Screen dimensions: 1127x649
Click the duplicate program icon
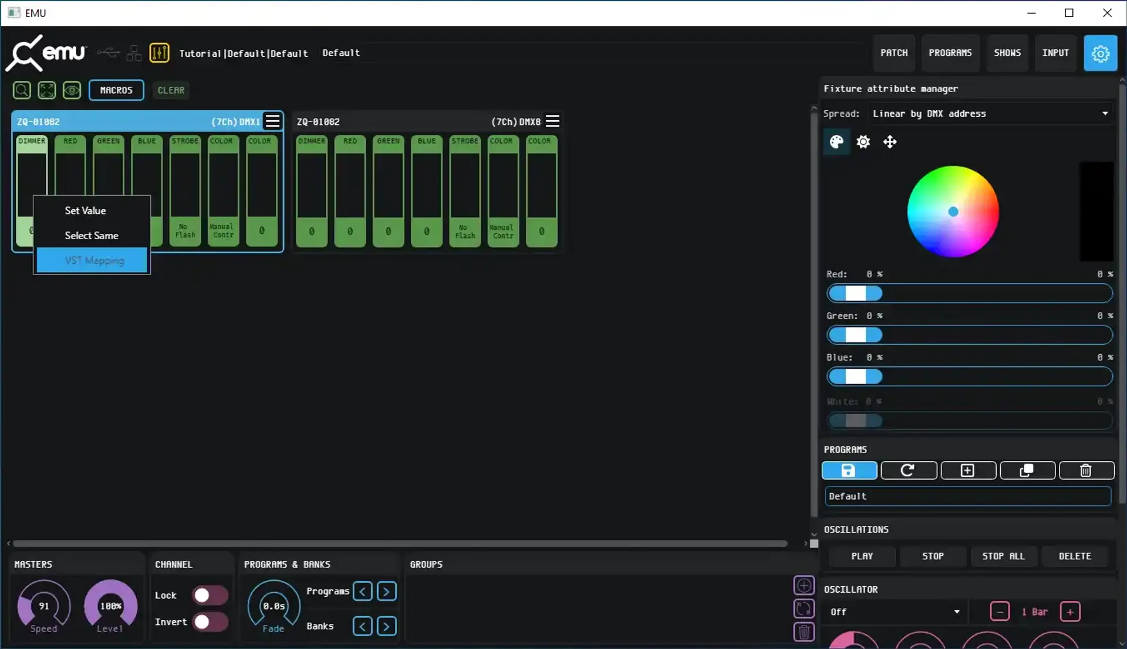coord(1027,470)
